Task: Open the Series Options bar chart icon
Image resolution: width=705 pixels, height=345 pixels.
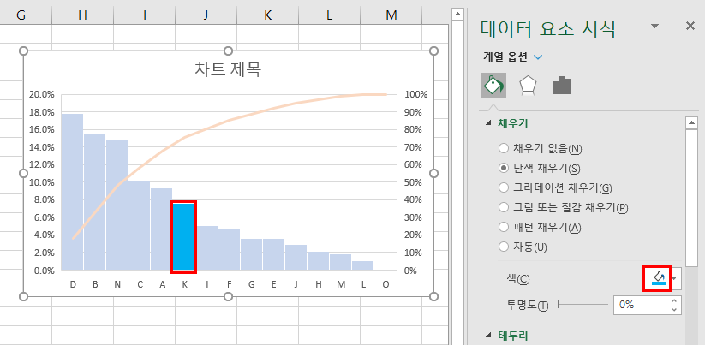Action: [x=562, y=86]
